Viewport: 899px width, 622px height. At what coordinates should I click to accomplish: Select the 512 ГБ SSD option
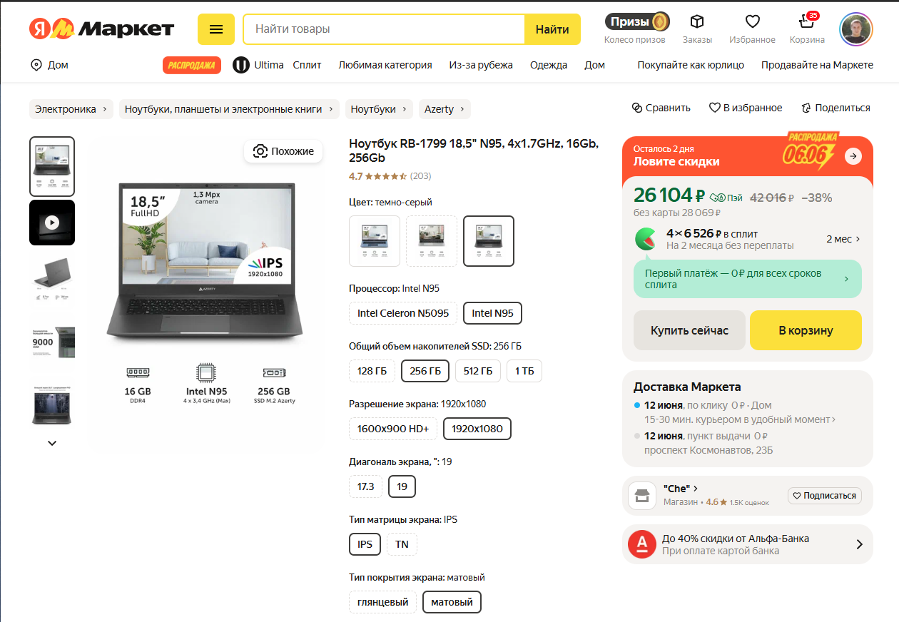478,371
